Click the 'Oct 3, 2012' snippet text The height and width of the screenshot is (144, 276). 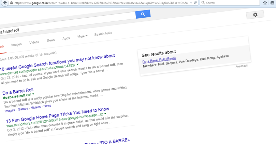tap(15, 130)
